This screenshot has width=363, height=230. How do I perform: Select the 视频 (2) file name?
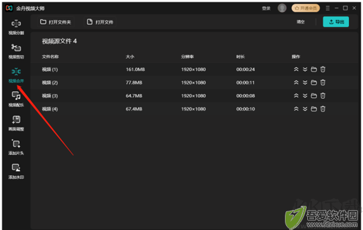point(50,83)
